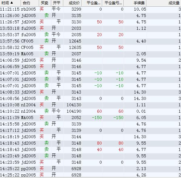
Task: Select the 14:08:56 jd2005 sell close row
Action: pyautogui.click(x=90, y=98)
